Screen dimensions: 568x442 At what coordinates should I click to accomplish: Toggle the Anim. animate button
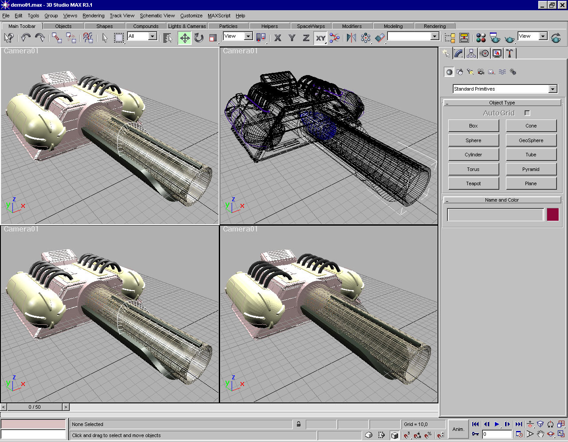click(458, 429)
